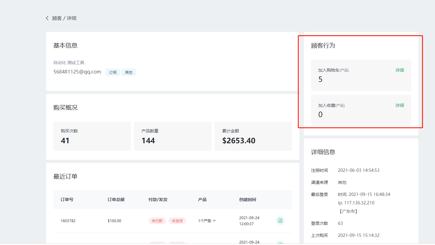Click the 累计金额 total card
The image size is (435, 245).
pos(253,136)
